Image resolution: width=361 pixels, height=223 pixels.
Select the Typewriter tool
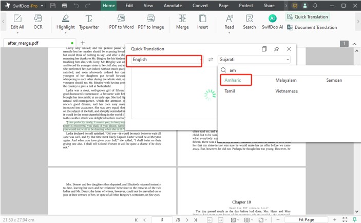[89, 22]
